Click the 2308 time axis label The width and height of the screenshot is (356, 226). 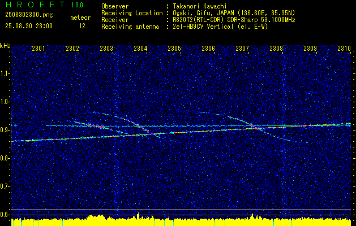tap(276, 48)
